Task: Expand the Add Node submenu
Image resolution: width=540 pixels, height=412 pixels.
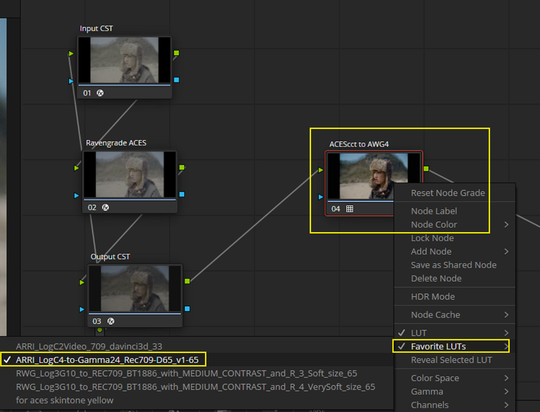Action: 455,251
